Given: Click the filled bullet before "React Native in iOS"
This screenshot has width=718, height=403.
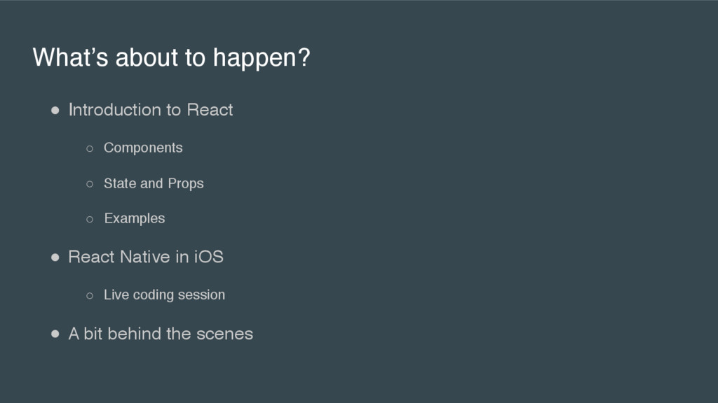Looking at the screenshot, I should pyautogui.click(x=55, y=257).
